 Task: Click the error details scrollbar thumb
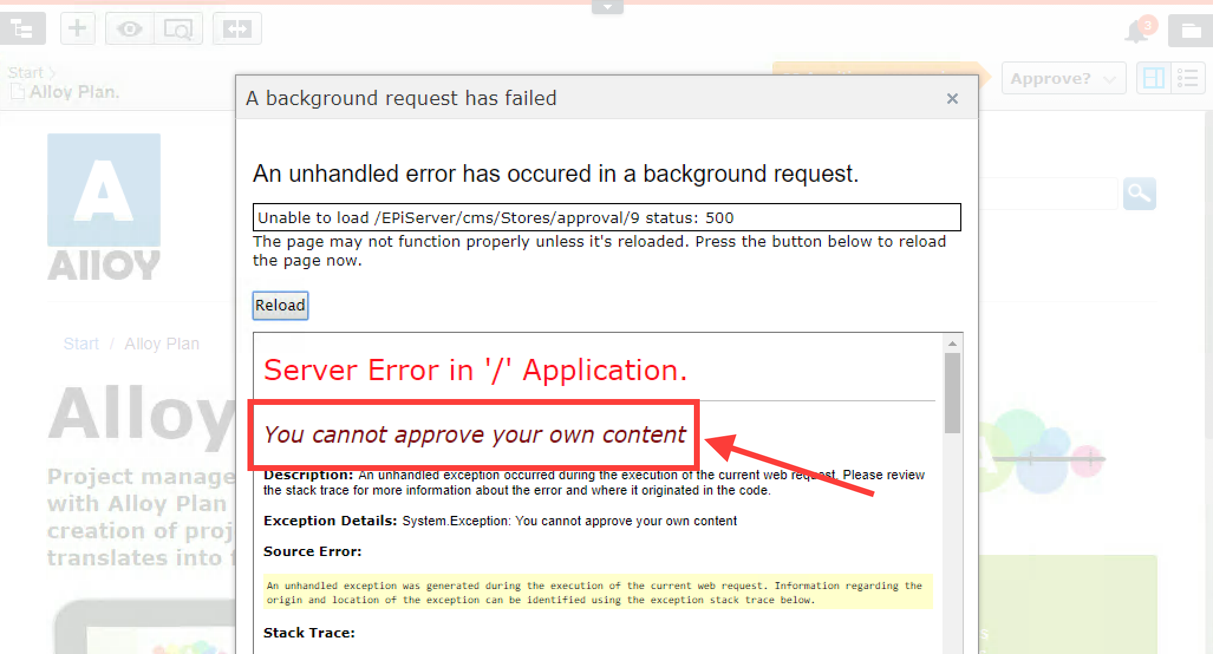tap(952, 393)
